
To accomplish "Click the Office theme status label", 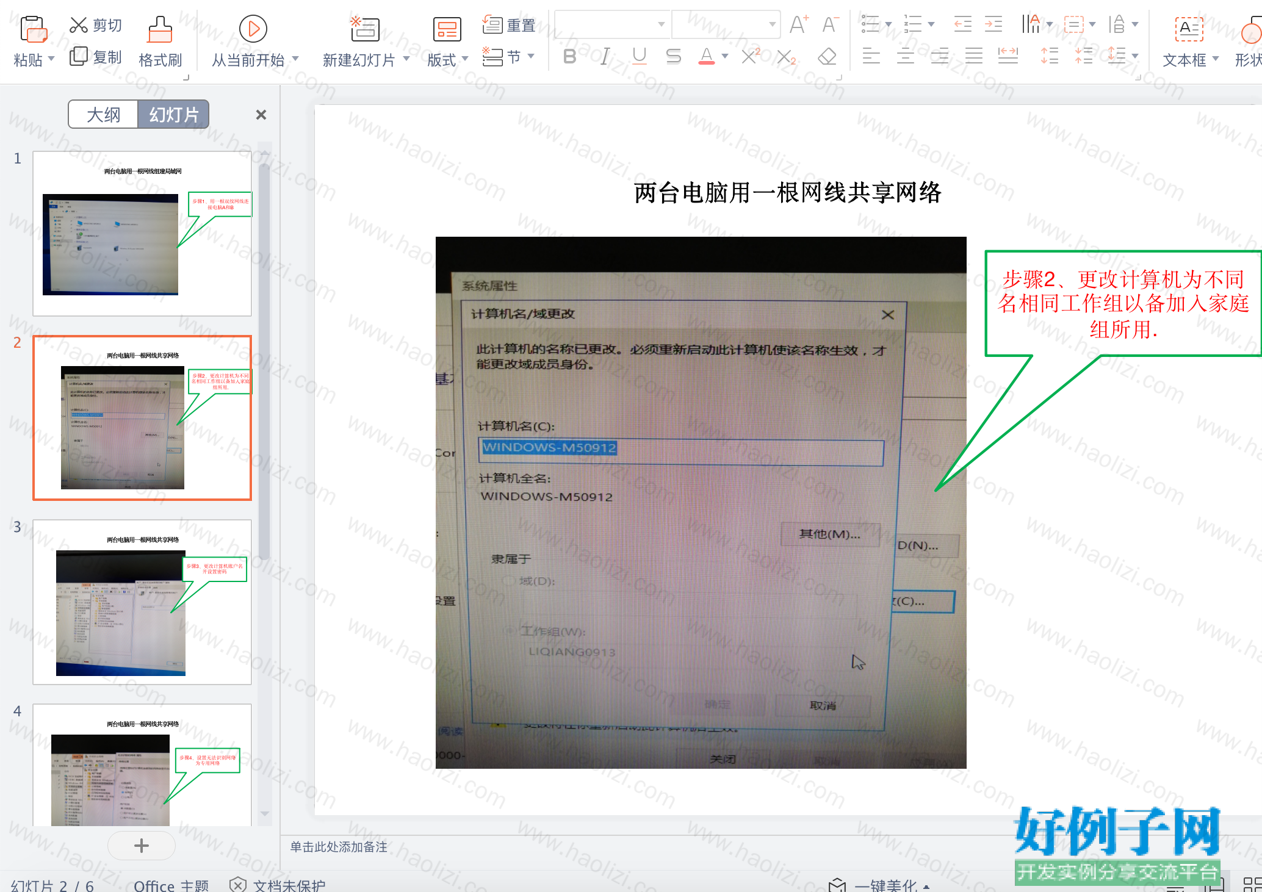I will click(171, 885).
